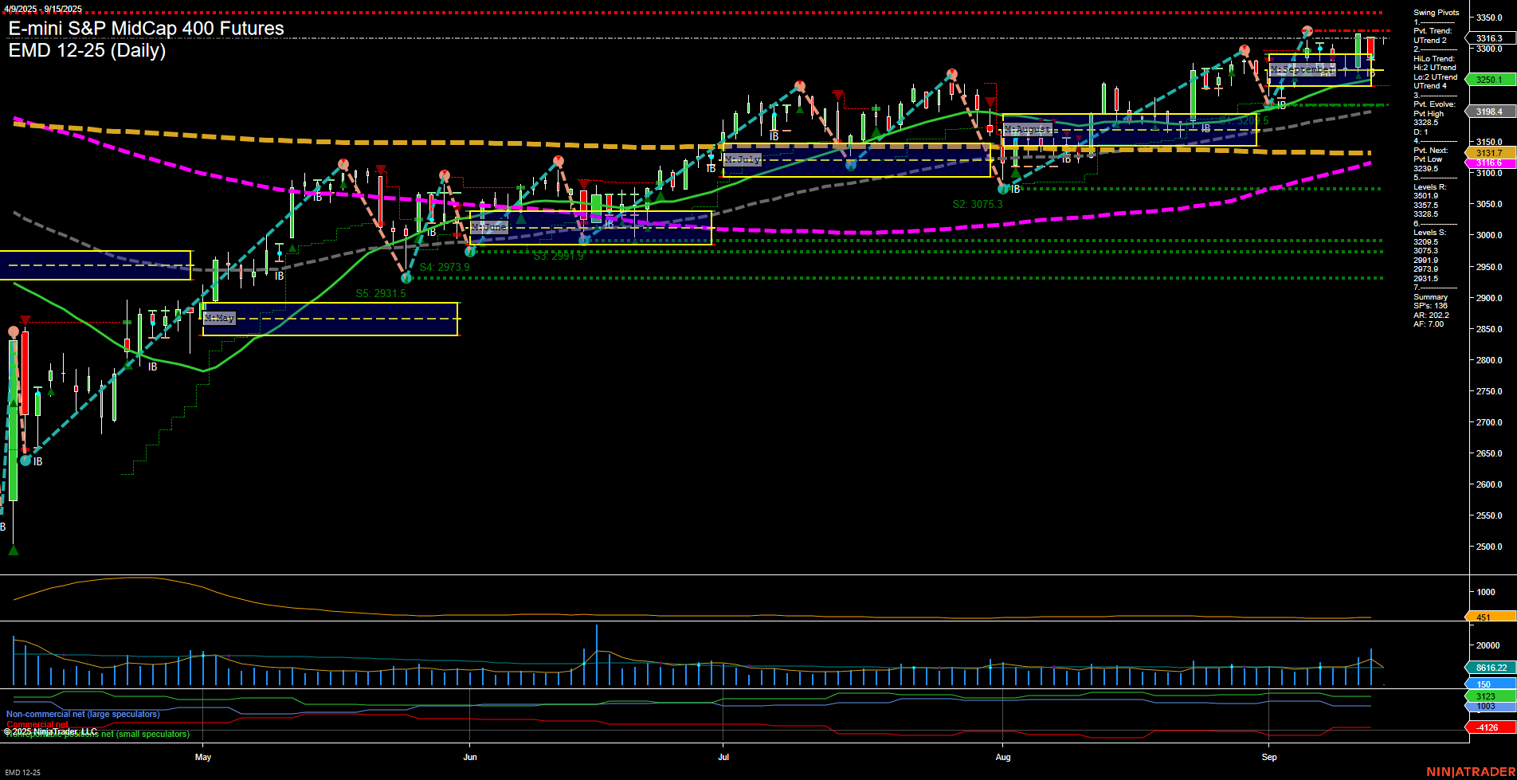Select the M-June monthly box label

489,227
